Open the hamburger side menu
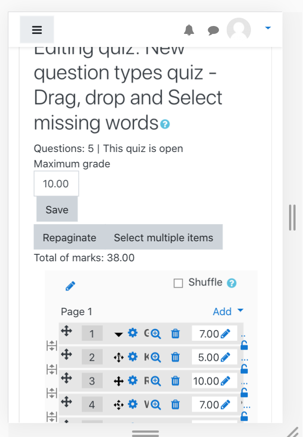This screenshot has width=303, height=437. [x=37, y=30]
